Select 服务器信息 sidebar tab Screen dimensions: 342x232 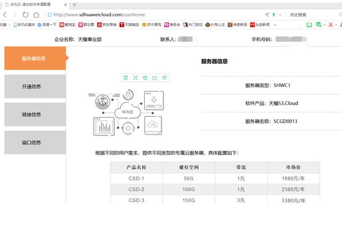tap(35, 58)
